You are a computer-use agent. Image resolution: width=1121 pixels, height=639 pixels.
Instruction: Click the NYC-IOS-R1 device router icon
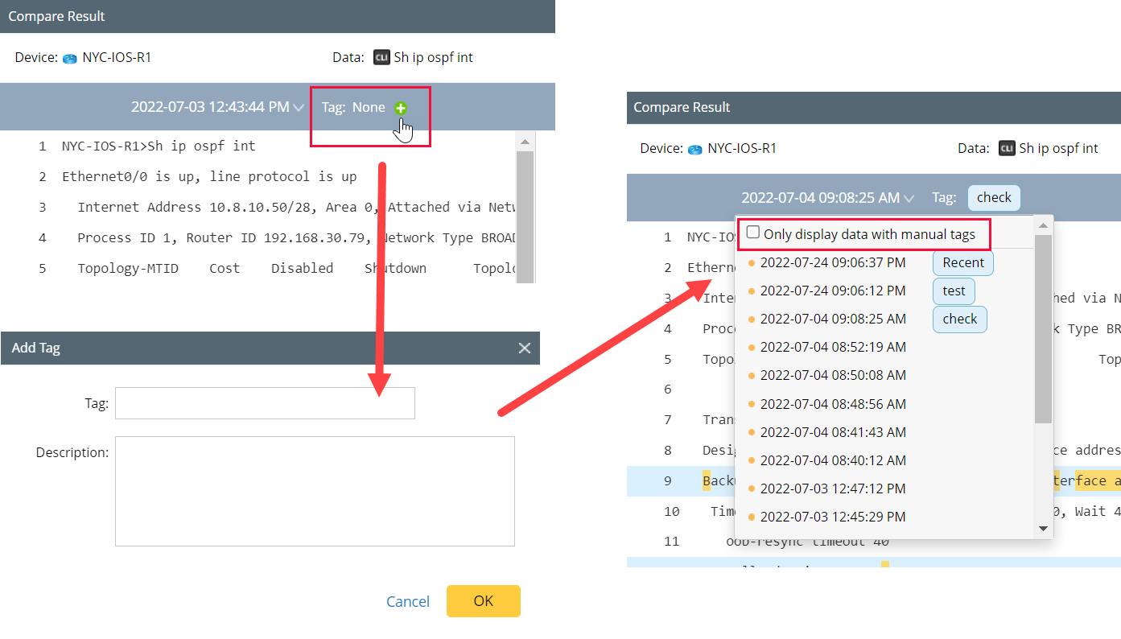71,57
